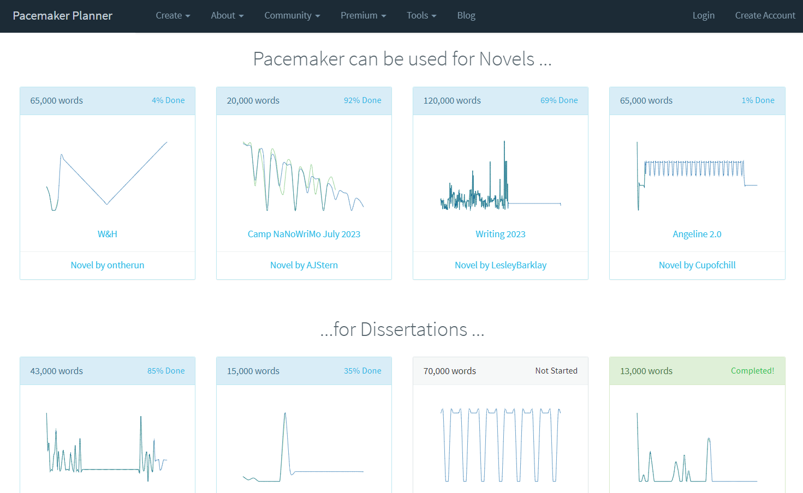
Task: Open the Writing 2023 plan link
Action: tap(501, 234)
